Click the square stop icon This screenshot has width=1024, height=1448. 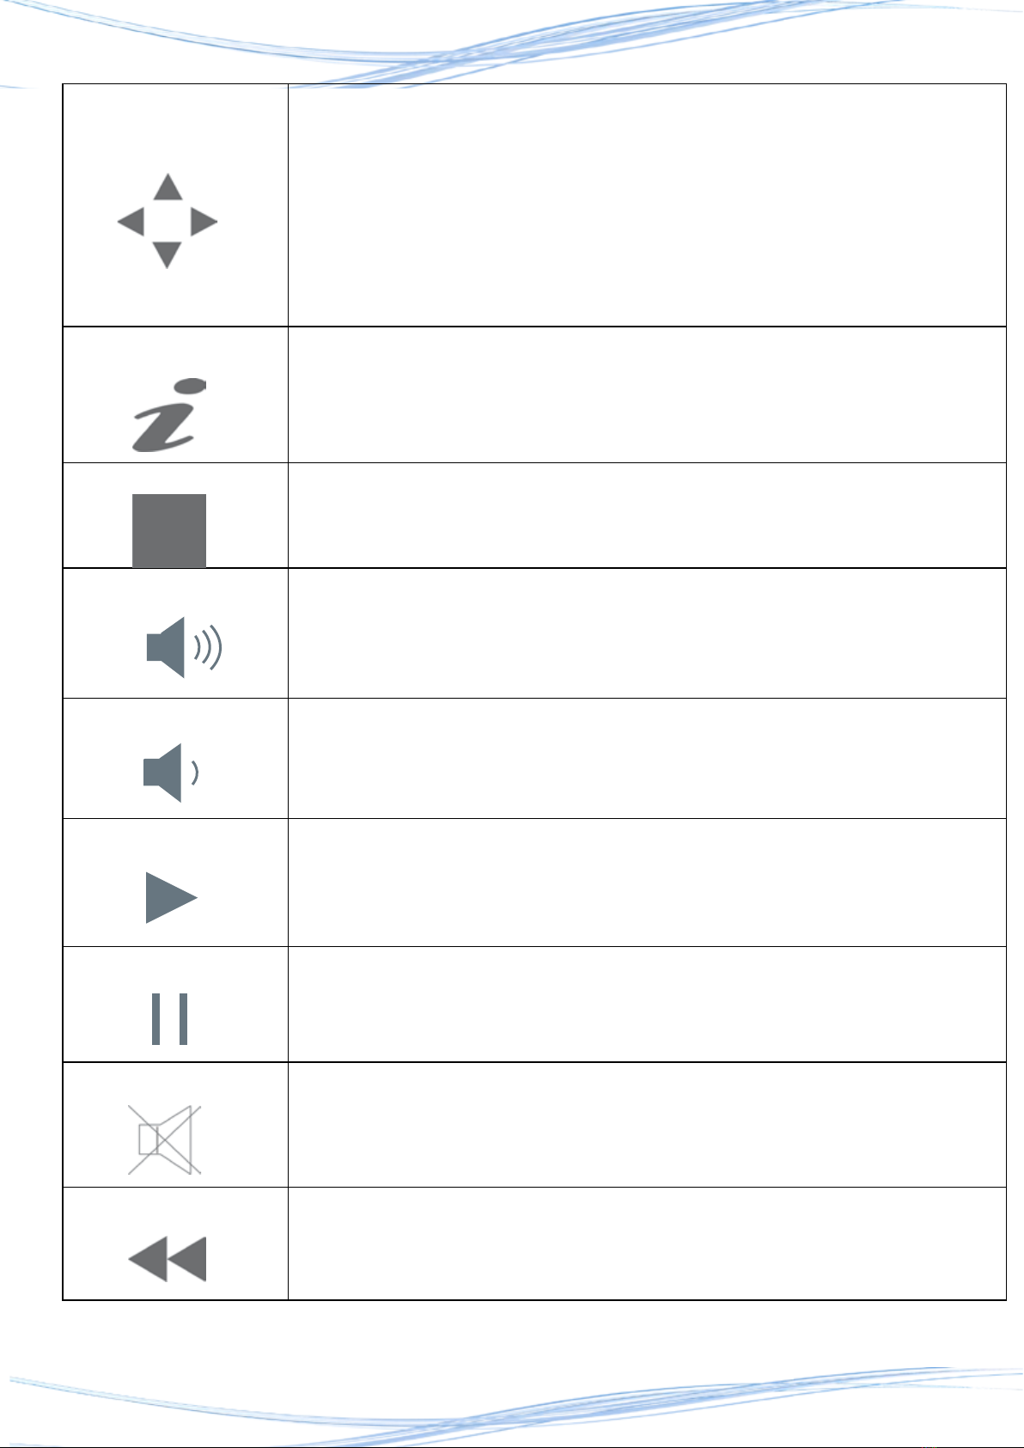pos(169,530)
